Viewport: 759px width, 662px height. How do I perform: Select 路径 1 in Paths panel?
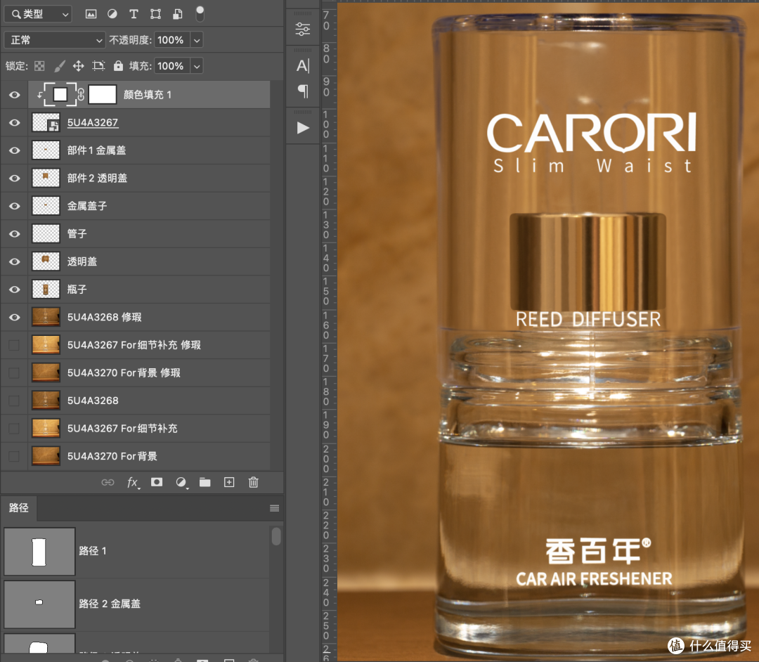tap(136, 551)
